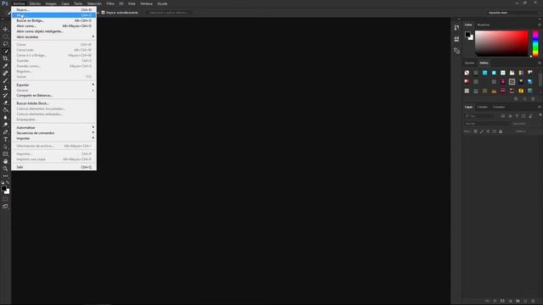Switch to the Canales tab
The height and width of the screenshot is (305, 543).
click(x=483, y=108)
